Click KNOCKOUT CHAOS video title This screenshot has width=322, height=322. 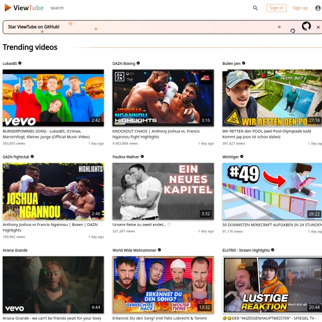click(x=156, y=134)
